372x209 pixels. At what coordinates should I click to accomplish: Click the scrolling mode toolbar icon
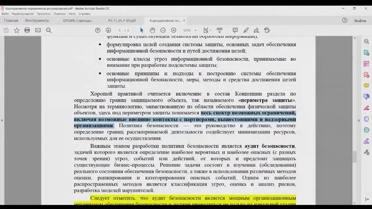tap(220, 30)
